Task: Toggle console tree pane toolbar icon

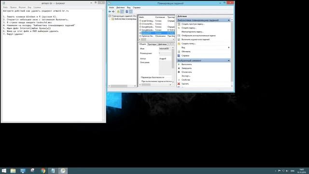Action: pos(122,12)
